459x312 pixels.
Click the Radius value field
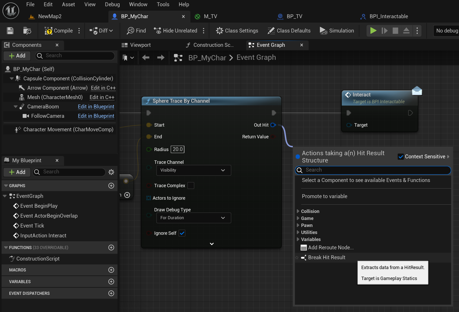[x=177, y=149]
